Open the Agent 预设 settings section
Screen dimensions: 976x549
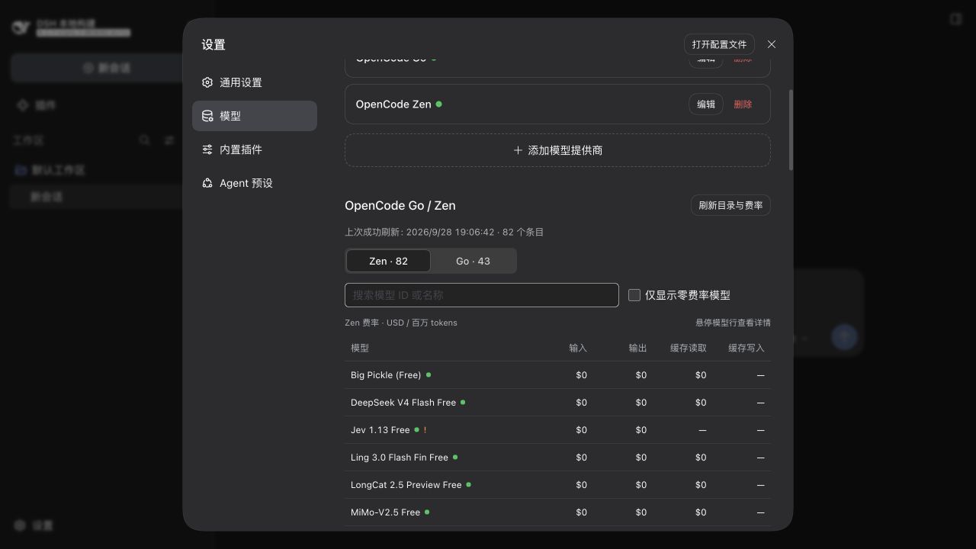(x=255, y=183)
